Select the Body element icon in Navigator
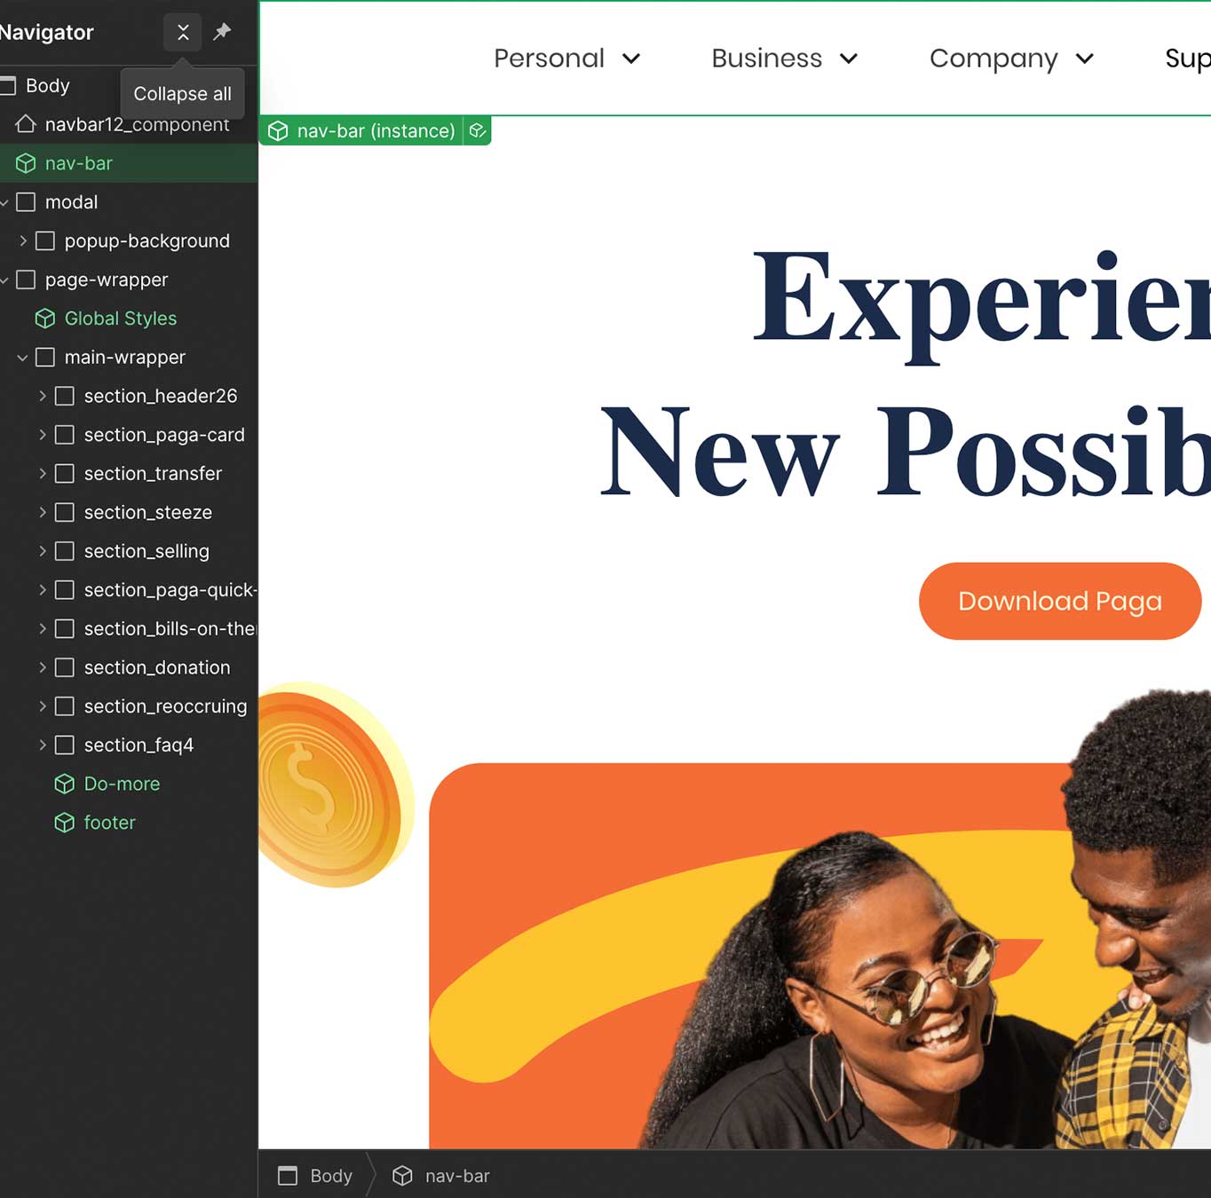Image resolution: width=1211 pixels, height=1198 pixels. 8,85
